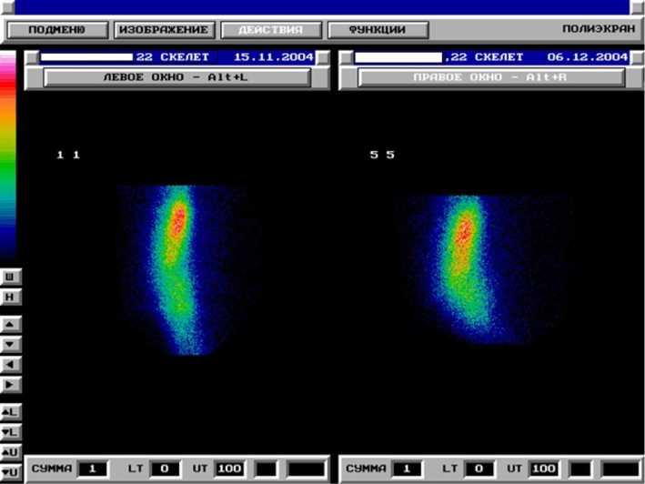Decrease lower threshold with ▼L button
The width and height of the screenshot is (645, 484).
tap(10, 432)
